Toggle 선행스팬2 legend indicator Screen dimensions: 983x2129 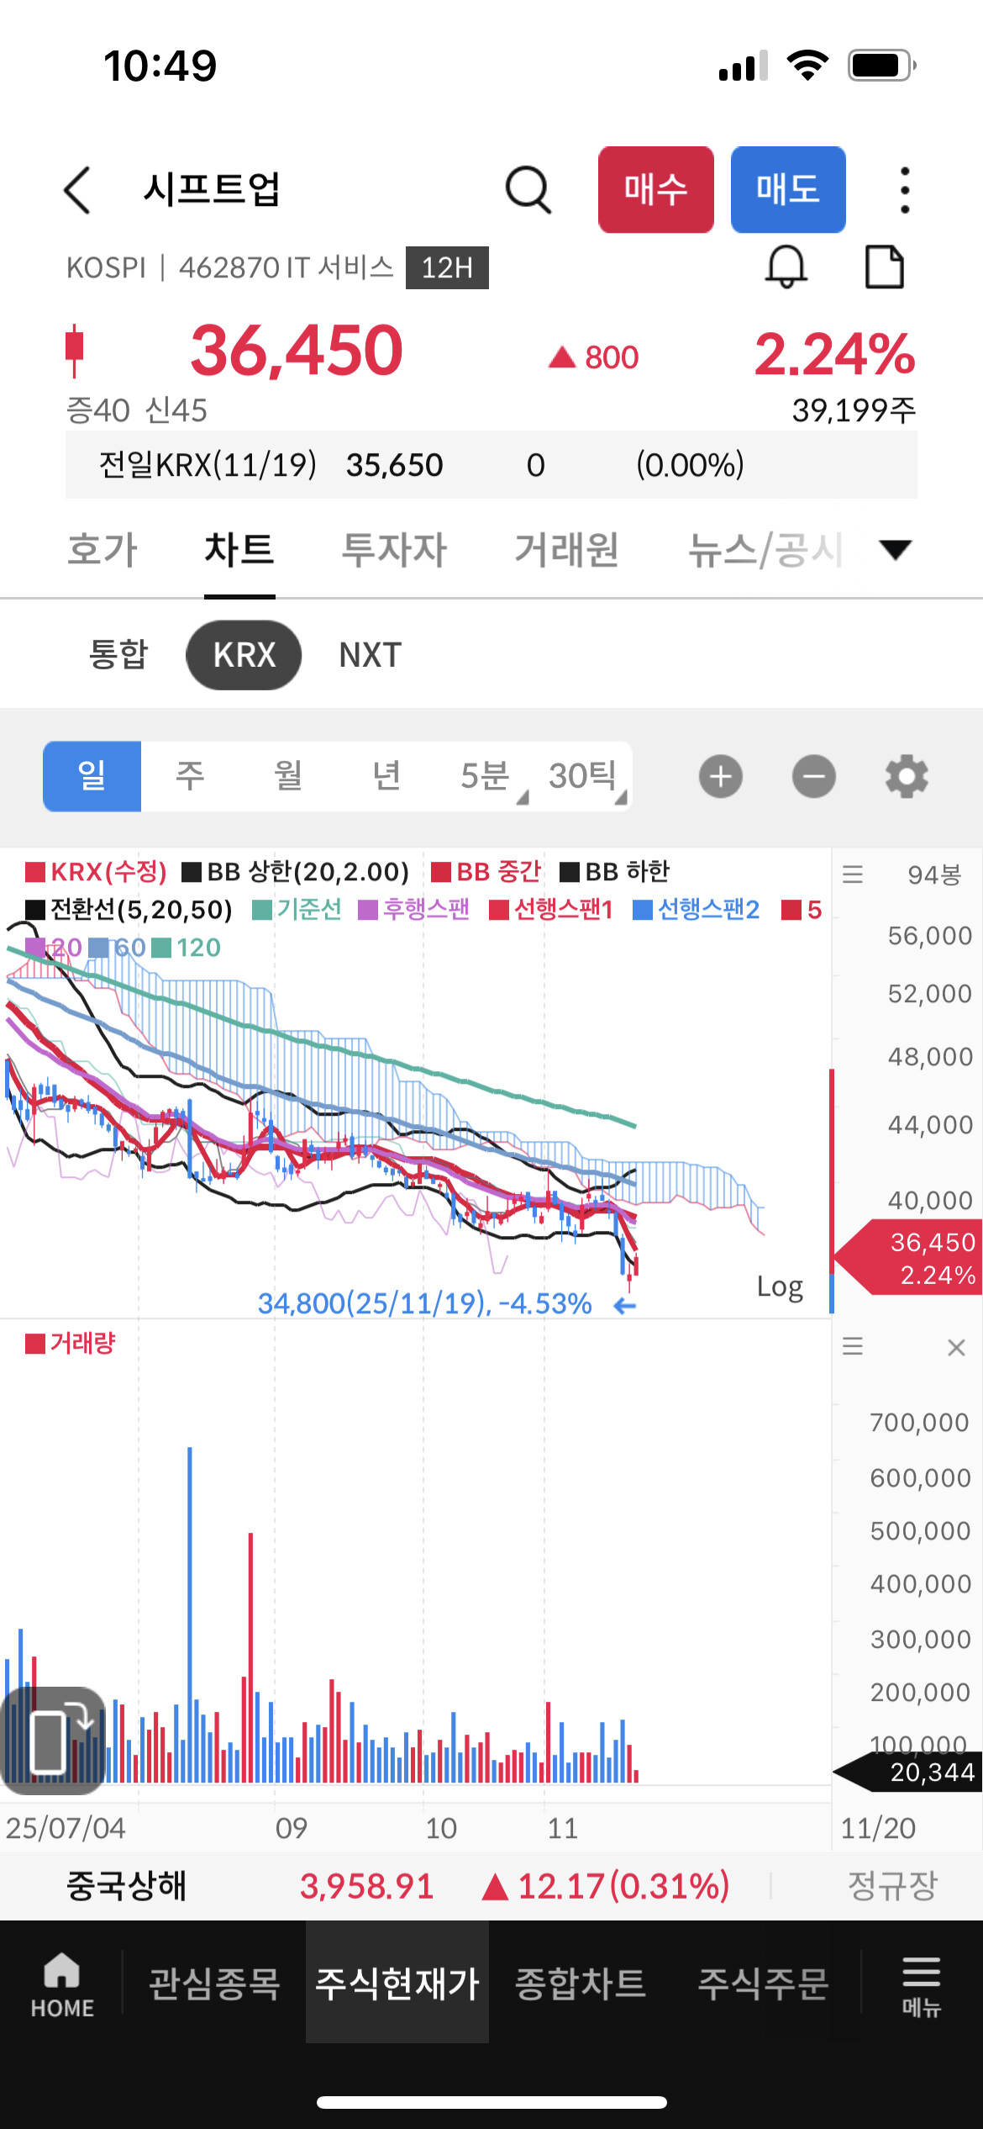coord(696,910)
